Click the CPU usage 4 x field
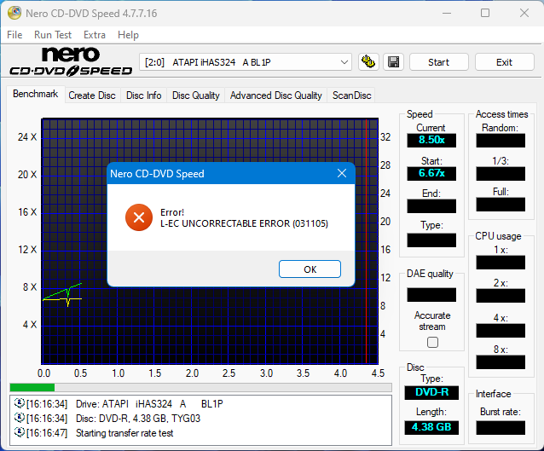This screenshot has height=451, width=544. point(501,331)
